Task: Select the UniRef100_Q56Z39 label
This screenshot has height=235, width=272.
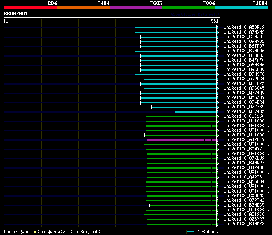Action: [244, 97]
